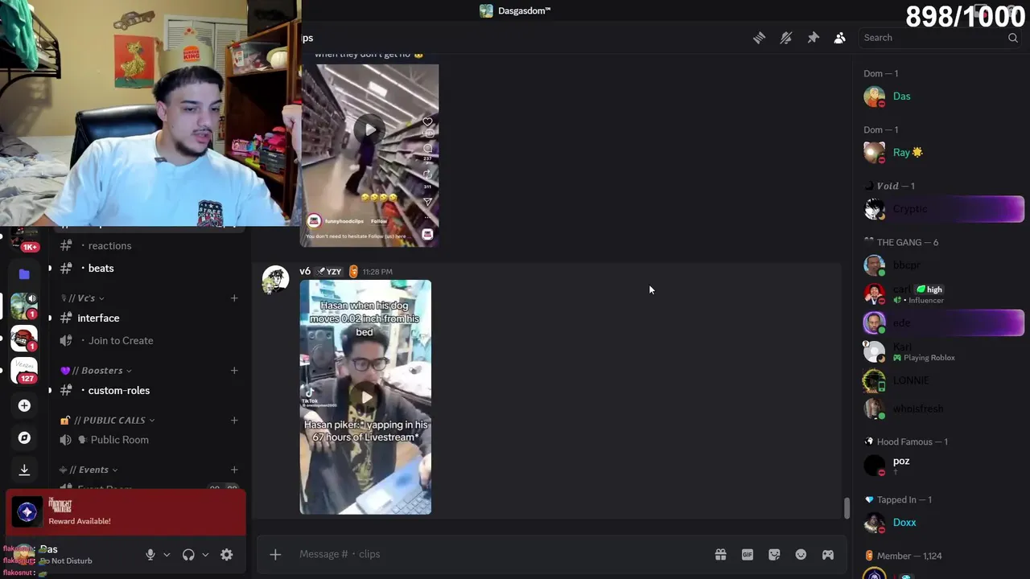The width and height of the screenshot is (1030, 579).
Task: Add a channel to // Events category
Action: (234, 470)
